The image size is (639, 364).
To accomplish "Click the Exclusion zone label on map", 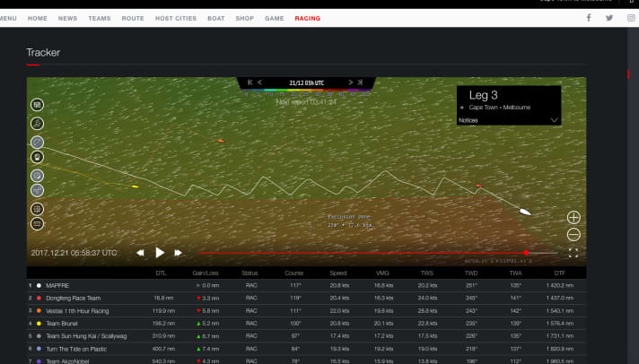I will [x=349, y=217].
